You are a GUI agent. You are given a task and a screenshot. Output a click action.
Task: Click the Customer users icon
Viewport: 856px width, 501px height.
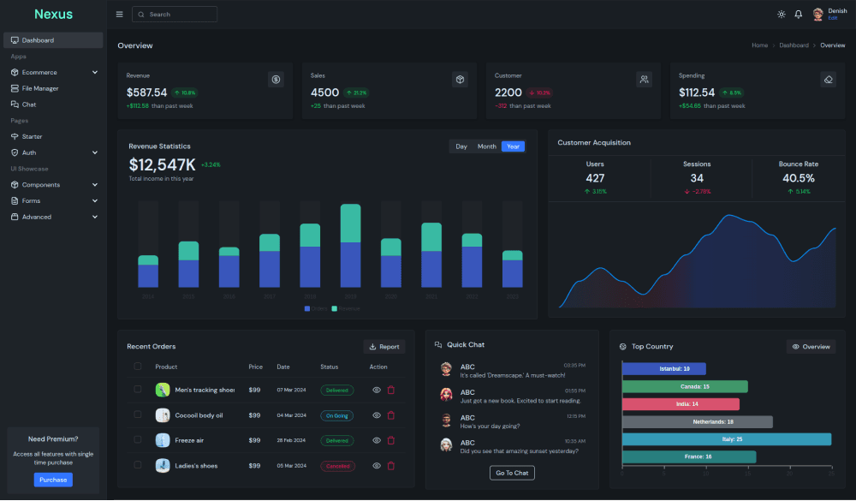[x=644, y=80]
